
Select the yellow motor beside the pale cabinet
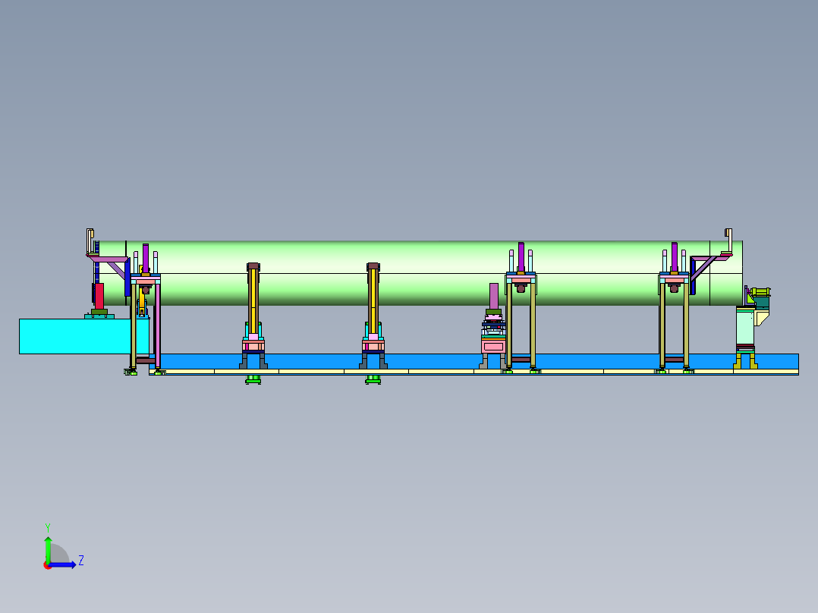point(761,292)
